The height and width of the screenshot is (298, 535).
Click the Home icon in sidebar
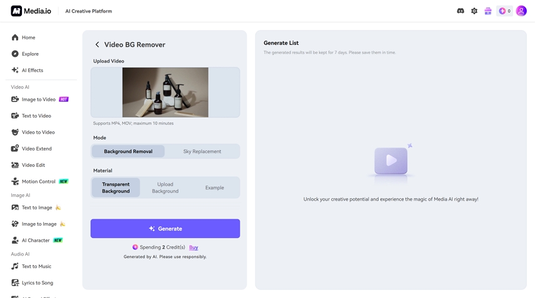(x=15, y=37)
